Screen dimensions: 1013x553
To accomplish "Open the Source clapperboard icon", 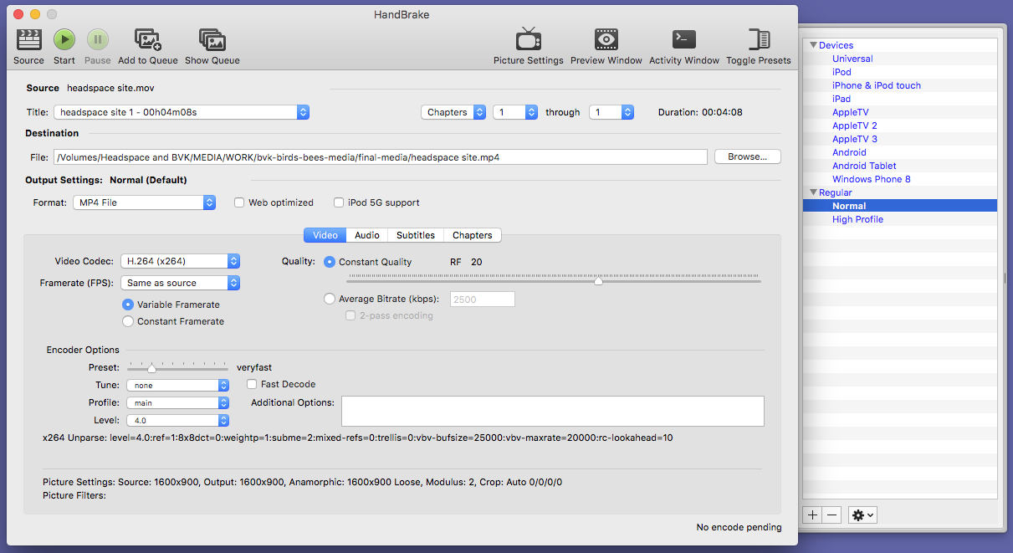I will [x=28, y=39].
